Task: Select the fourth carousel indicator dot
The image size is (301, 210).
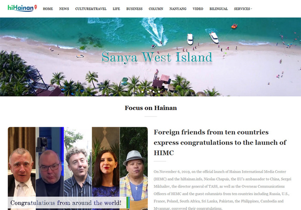Action: coord(159,92)
